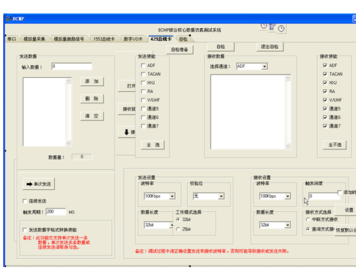
Task: Open the 选择通道 ADF dropdown
Action: click(265, 66)
